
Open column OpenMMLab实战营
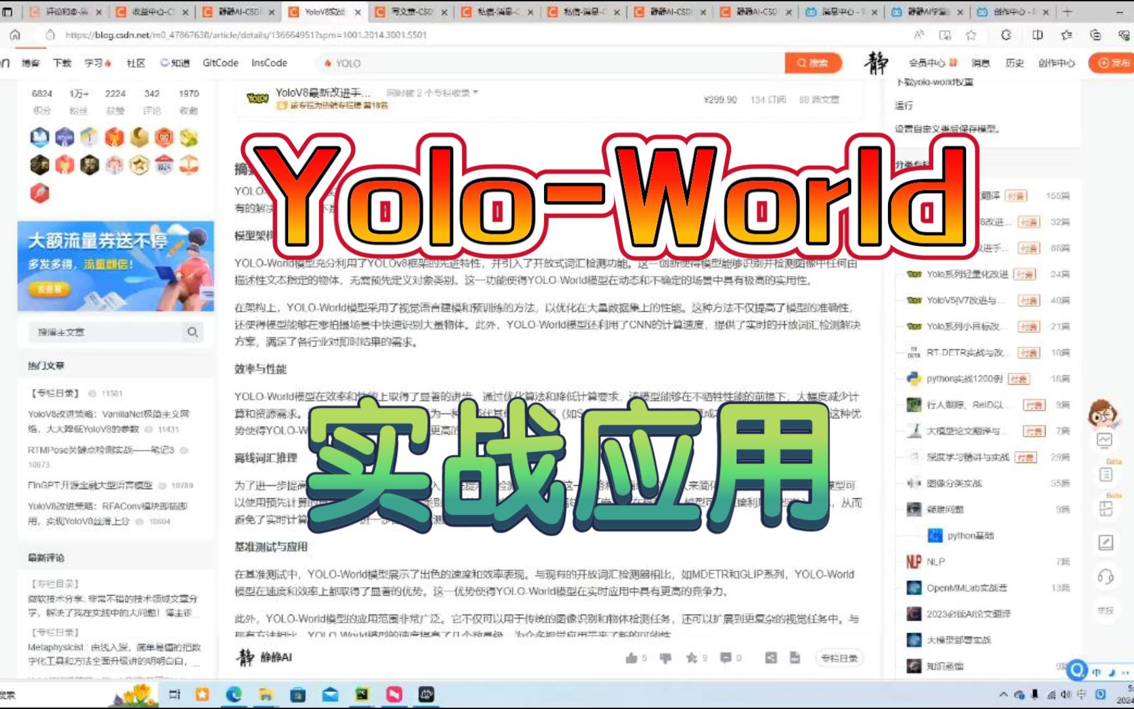coord(967,588)
